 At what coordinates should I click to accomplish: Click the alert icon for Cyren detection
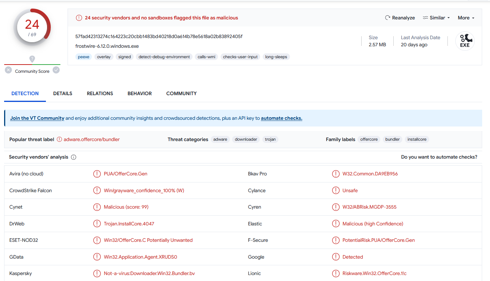click(x=336, y=207)
